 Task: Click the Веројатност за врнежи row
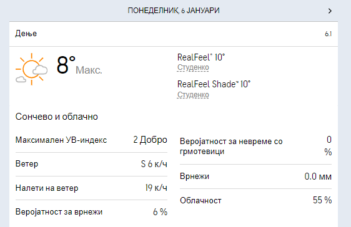pos(91,212)
